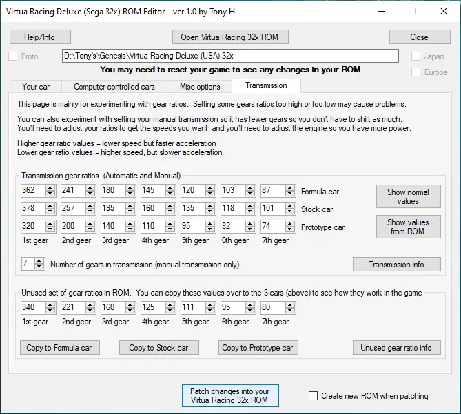Open the Computer controlled cars tab
Viewport: 461px width, 414px height.
point(114,87)
